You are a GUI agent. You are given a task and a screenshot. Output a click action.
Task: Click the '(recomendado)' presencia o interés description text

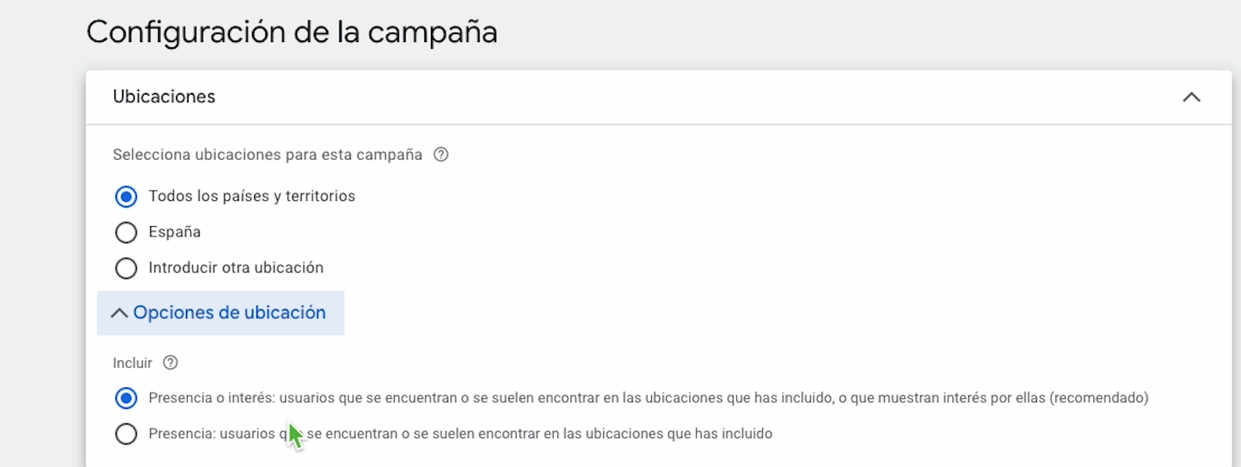(x=1098, y=398)
